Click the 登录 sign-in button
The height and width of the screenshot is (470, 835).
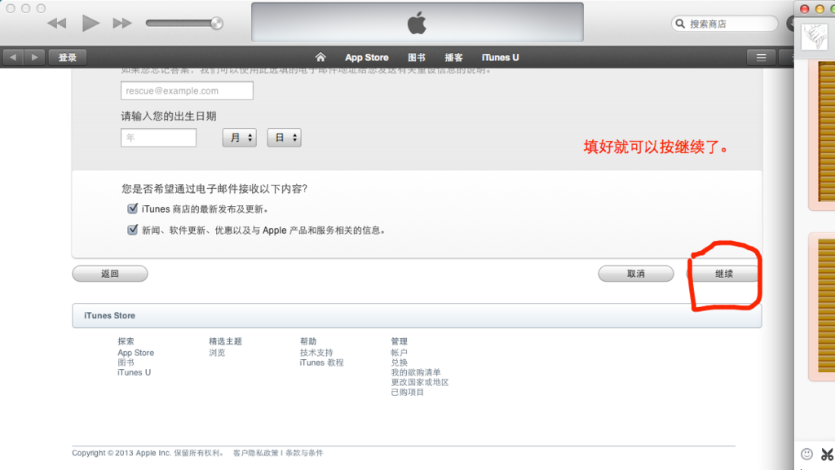(x=68, y=57)
